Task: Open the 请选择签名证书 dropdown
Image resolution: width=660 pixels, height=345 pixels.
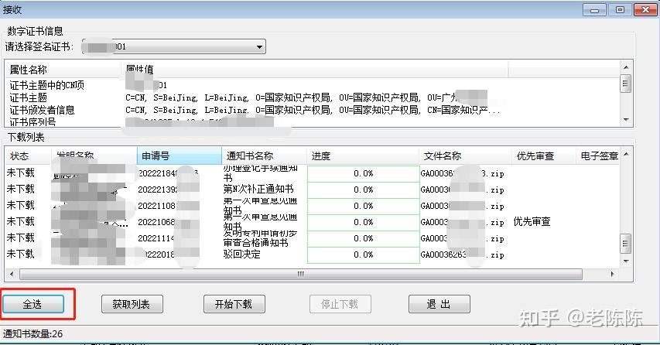Action: tap(173, 46)
